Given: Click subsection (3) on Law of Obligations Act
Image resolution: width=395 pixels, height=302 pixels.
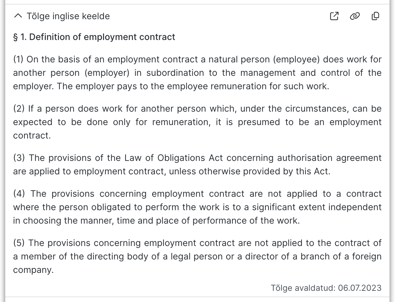Looking at the screenshot, I should [197, 165].
